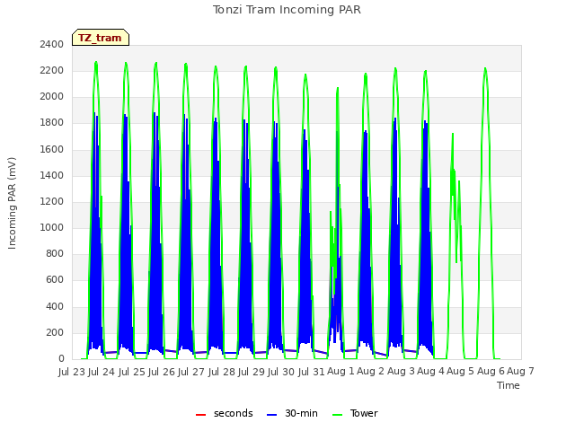The image size is (575, 431).
Task: Click the 1200 y-axis tick label
Action: (x=52, y=201)
